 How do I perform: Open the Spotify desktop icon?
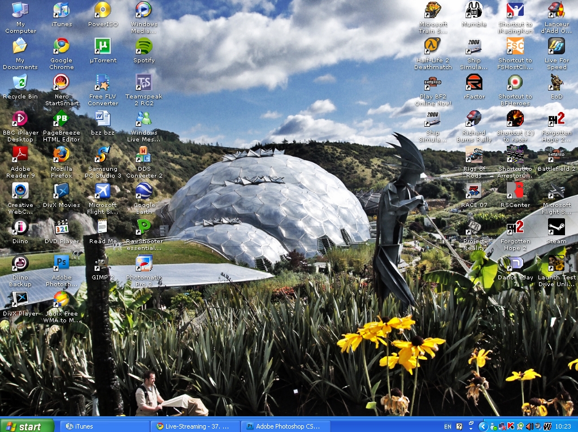[144, 46]
